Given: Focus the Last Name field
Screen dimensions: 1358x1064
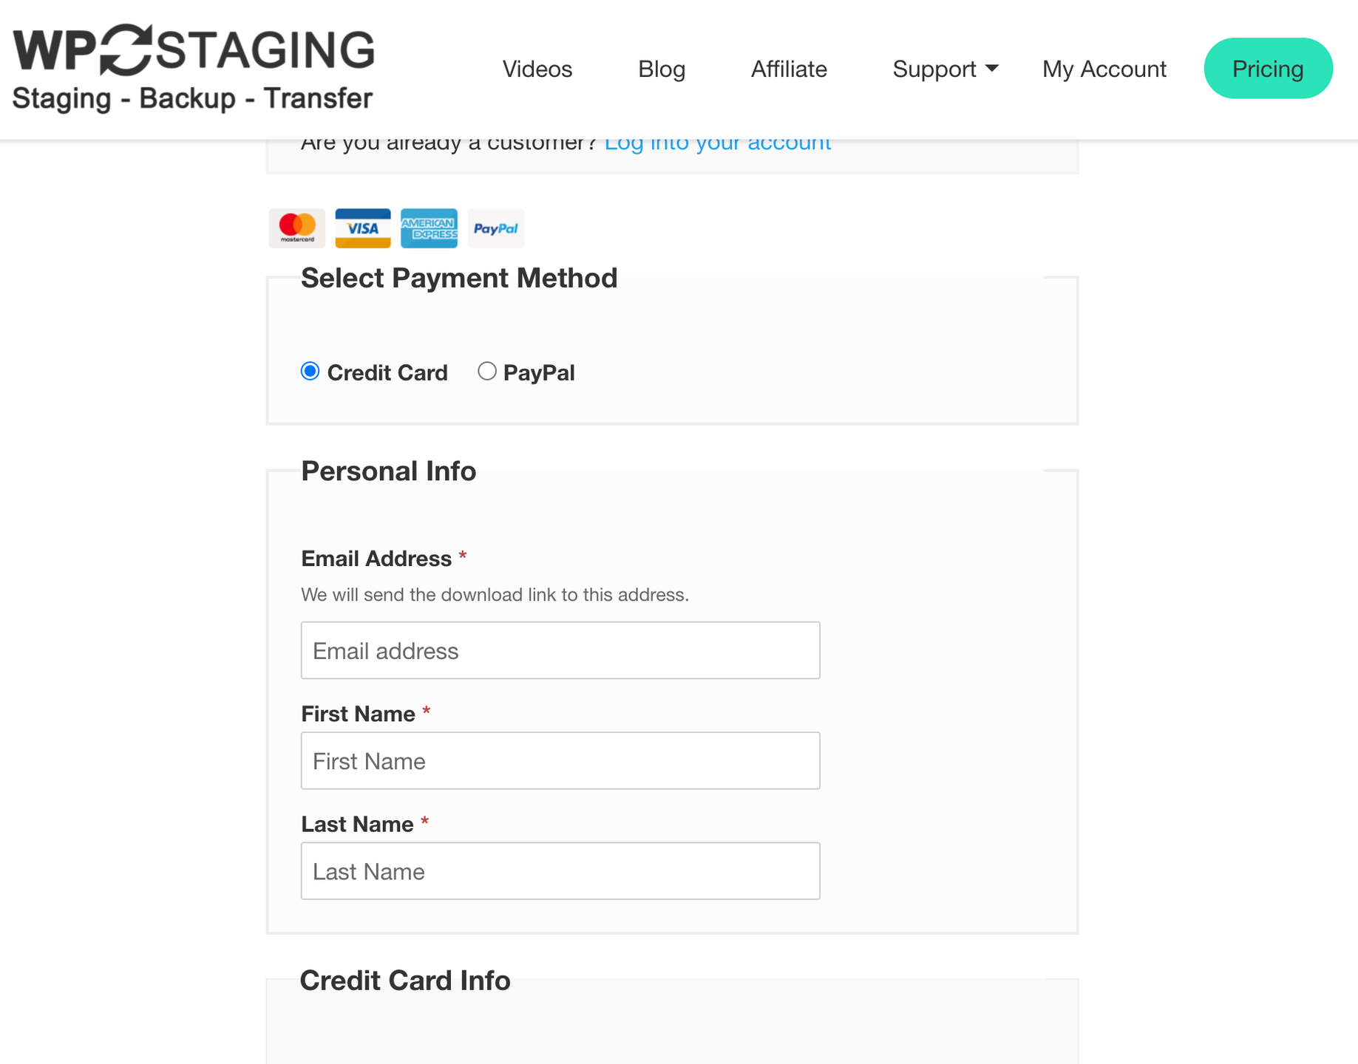Looking at the screenshot, I should click(560, 870).
